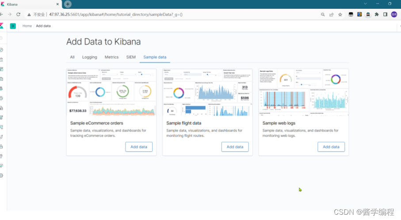Open the Discover compass icon in sidebar
The image size is (401, 220).
[1, 50]
